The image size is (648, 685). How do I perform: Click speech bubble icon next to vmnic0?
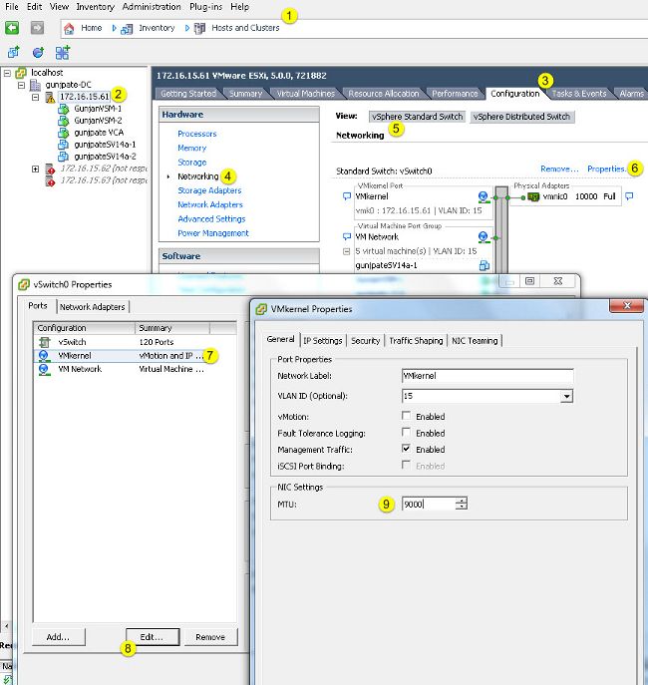click(x=629, y=196)
